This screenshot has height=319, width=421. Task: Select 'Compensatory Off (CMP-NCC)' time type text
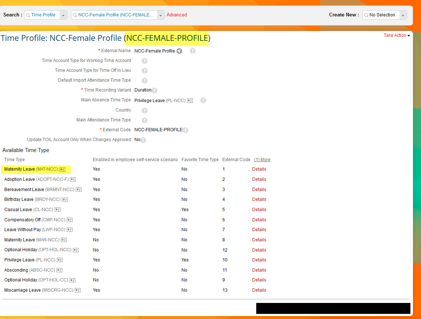[x=35, y=220]
